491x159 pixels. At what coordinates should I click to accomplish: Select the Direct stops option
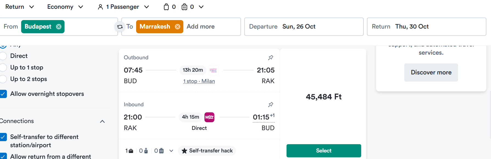pyautogui.click(x=3, y=56)
